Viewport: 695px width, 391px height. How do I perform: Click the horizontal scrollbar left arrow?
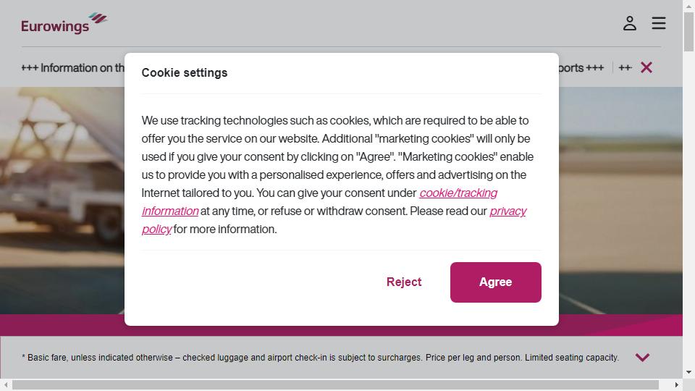coord(6,384)
